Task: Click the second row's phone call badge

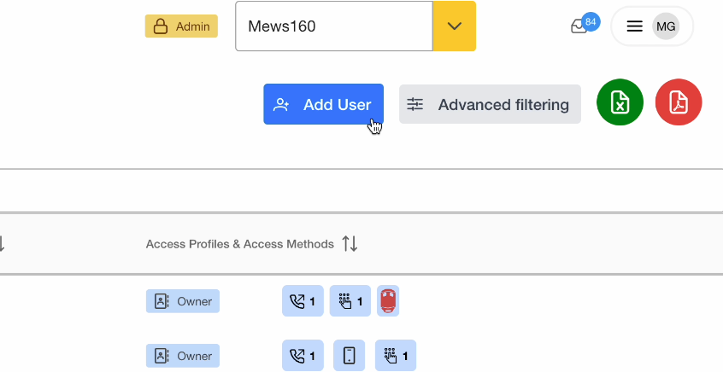Action: click(x=303, y=356)
